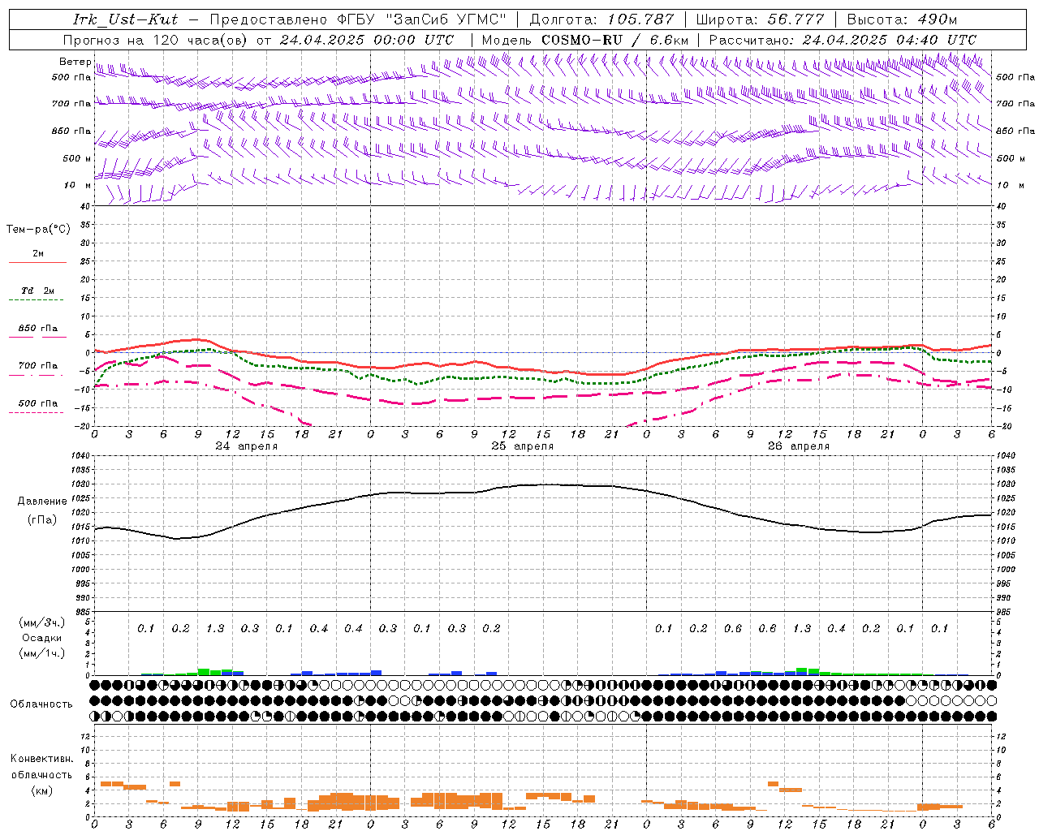This screenshot has width=1039, height=831.
Task: Click the left 10 м wind level label
Action: (x=77, y=186)
